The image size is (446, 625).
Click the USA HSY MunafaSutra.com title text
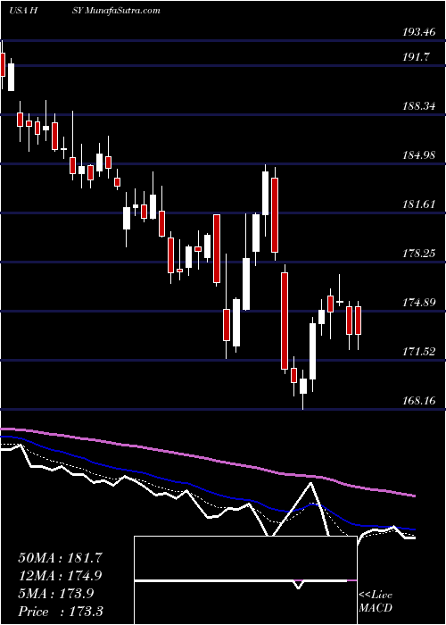tap(85, 11)
